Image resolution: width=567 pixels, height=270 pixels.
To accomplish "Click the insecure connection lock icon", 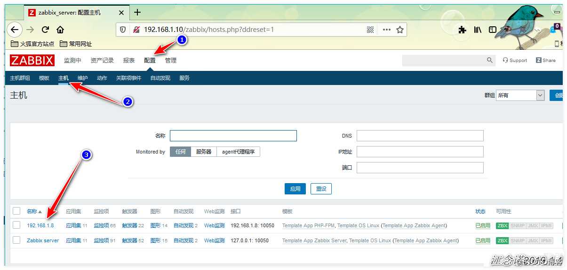I will pos(136,30).
